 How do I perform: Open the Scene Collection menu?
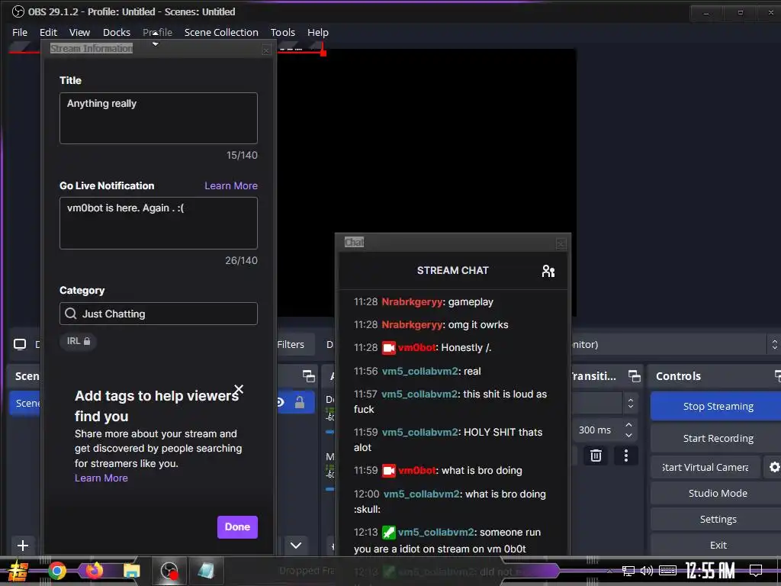coord(221,32)
